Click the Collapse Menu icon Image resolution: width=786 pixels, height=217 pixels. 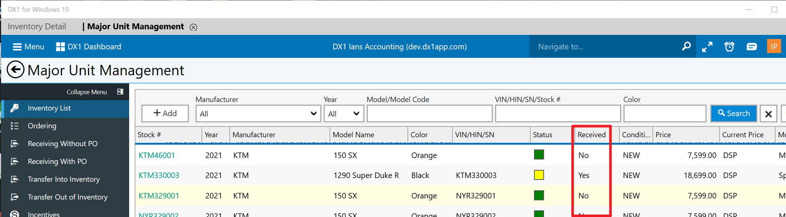(120, 92)
